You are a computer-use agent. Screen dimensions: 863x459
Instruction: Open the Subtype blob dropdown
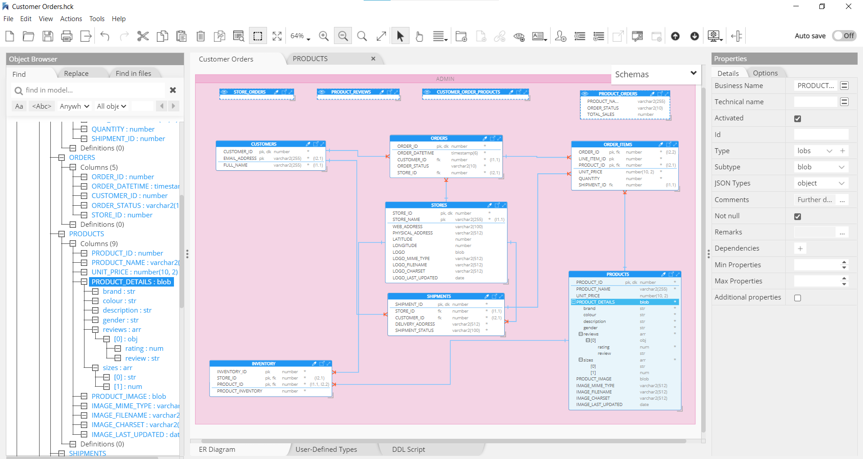pos(821,167)
